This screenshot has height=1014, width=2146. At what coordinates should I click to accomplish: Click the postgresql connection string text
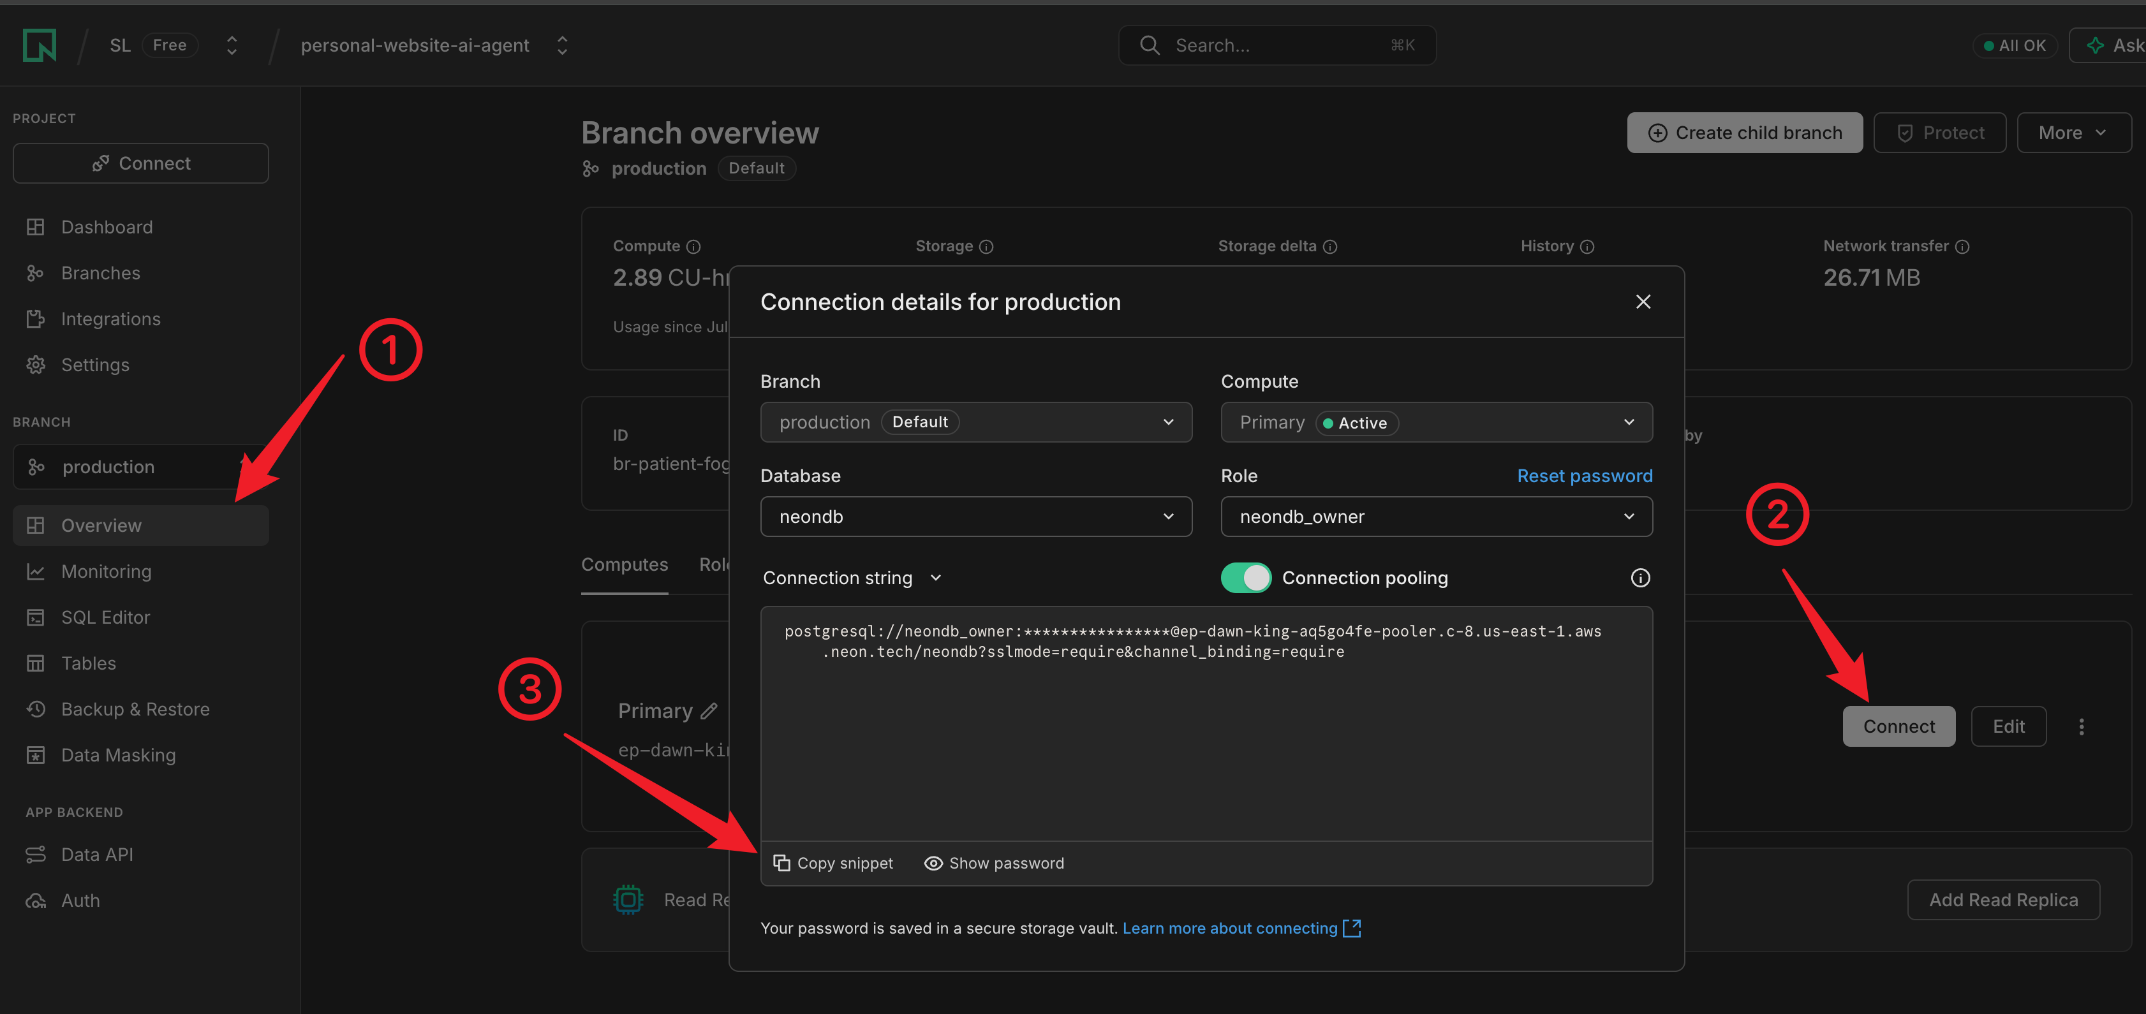coord(1192,641)
